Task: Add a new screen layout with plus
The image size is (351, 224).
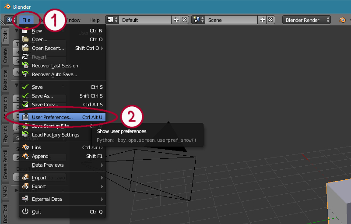Action: point(176,20)
